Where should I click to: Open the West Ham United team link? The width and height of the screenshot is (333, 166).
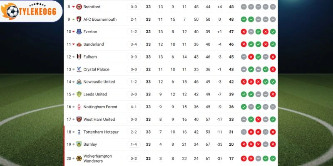click(x=99, y=120)
